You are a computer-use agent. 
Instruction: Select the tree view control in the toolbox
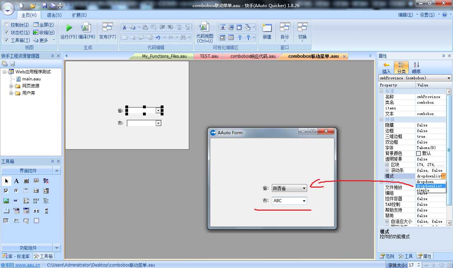46,201
